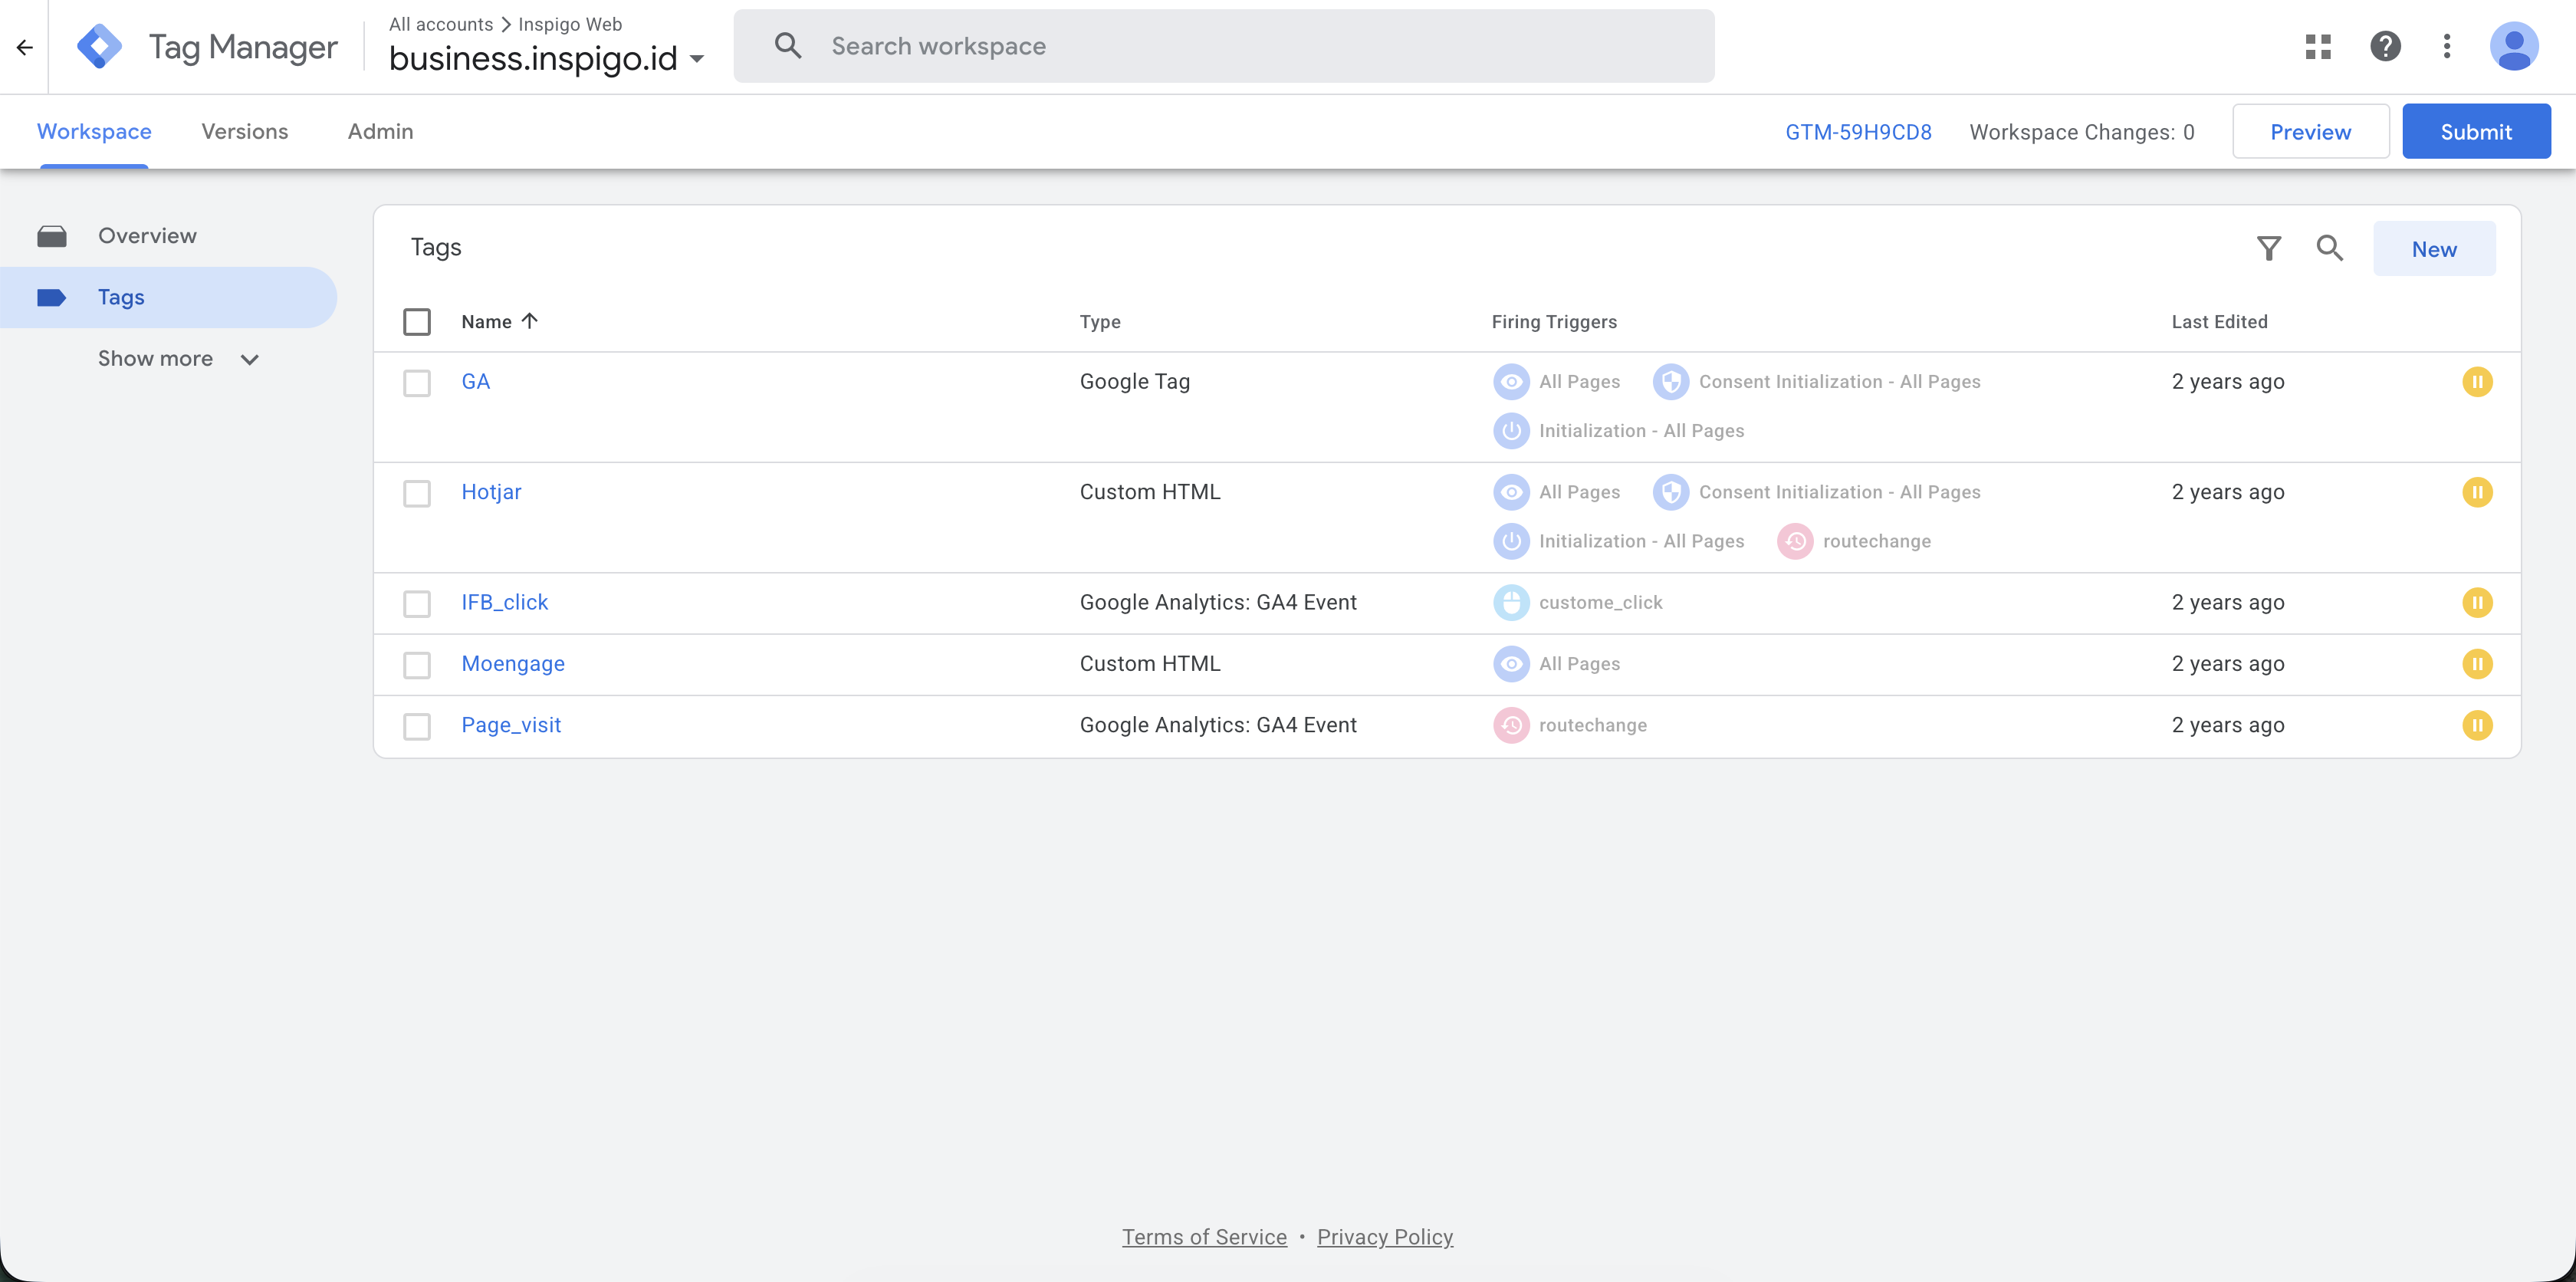
Task: Click paused status icon for Page_visit tag
Action: (2477, 725)
